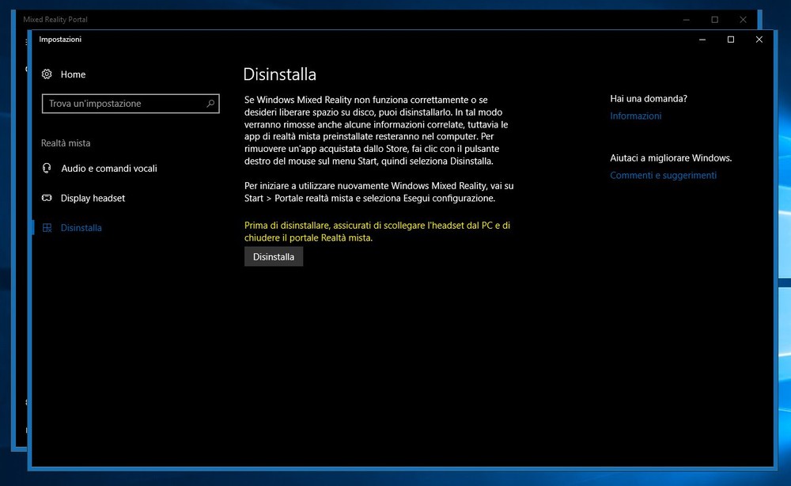The width and height of the screenshot is (791, 486).
Task: Click the gray Disinstalla button
Action: coord(274,256)
